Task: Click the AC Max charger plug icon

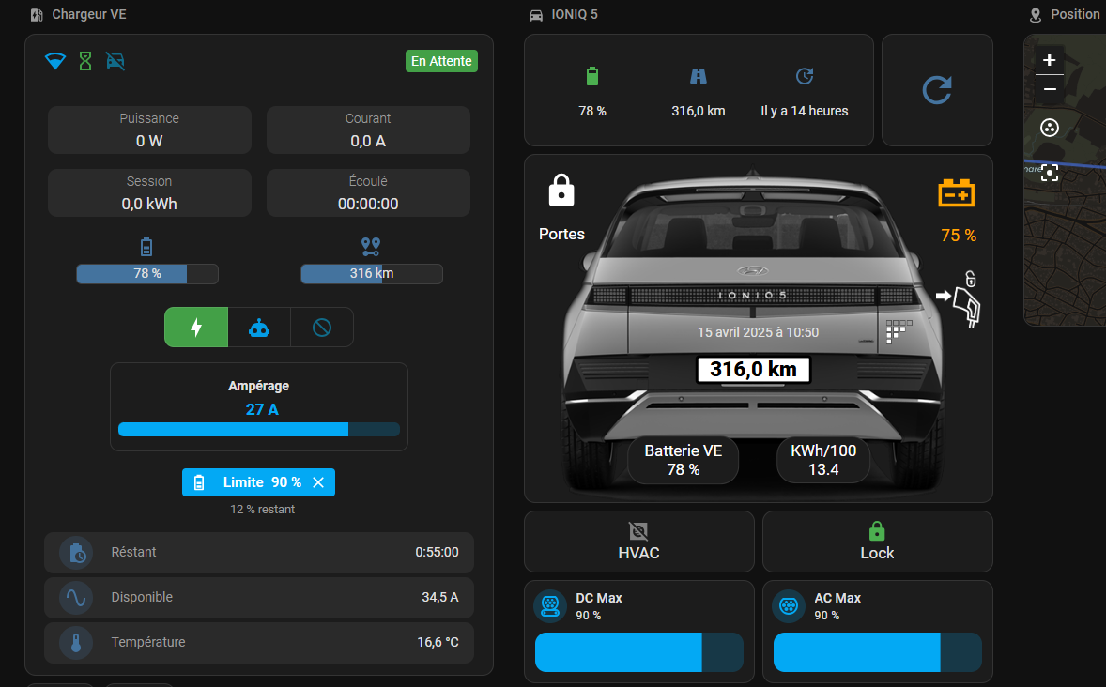Action: click(789, 606)
